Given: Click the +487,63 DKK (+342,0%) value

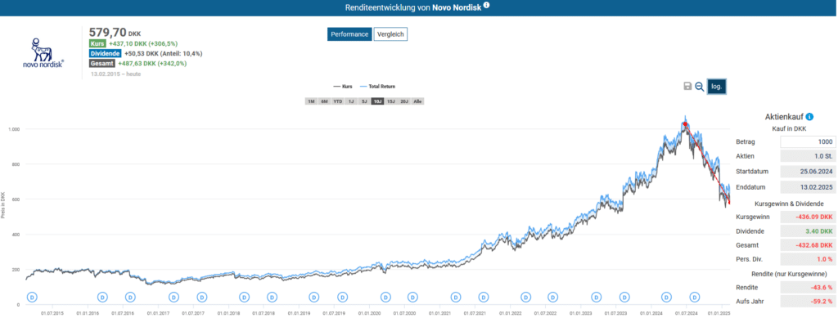Looking at the screenshot, I should (152, 63).
